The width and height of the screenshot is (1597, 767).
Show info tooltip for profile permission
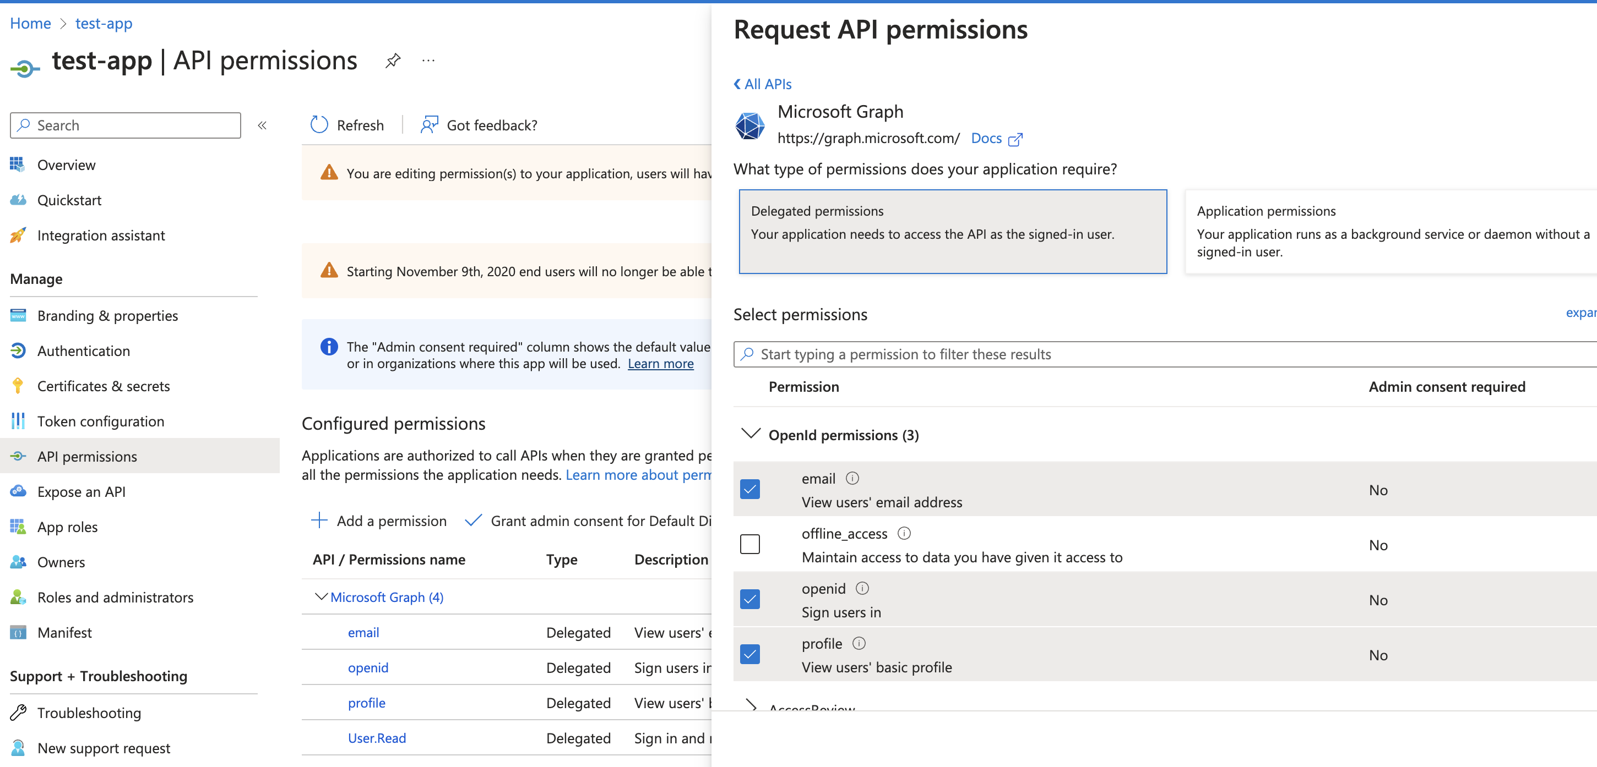point(859,644)
